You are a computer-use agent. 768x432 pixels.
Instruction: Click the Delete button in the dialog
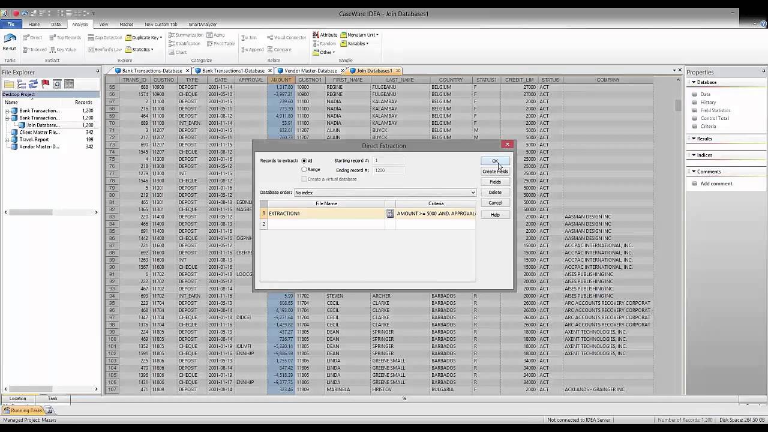(495, 193)
